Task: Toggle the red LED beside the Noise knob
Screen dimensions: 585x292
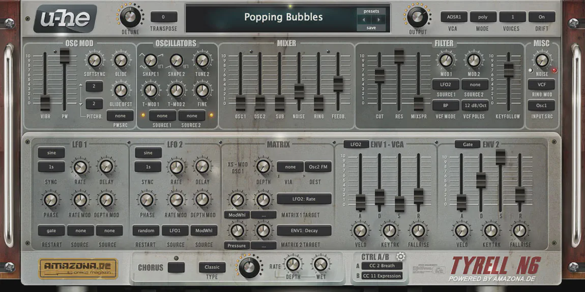Action: click(x=554, y=71)
